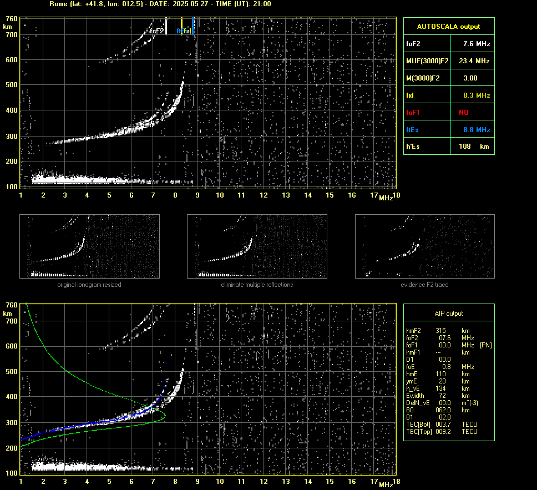Click the h_vE value '134'
537x490 pixels.
pyautogui.click(x=441, y=388)
